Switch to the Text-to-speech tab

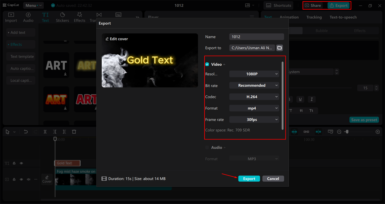[343, 17]
